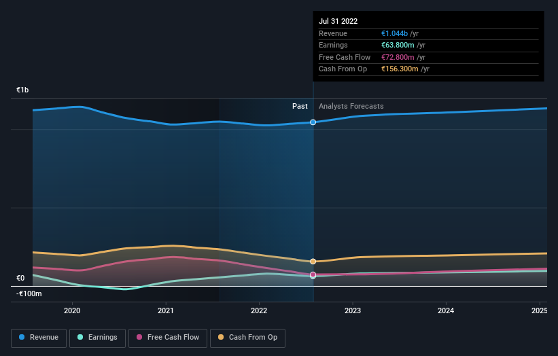This screenshot has width=558, height=356.
Task: Click the 2020 x-axis label
Action: pyautogui.click(x=72, y=310)
